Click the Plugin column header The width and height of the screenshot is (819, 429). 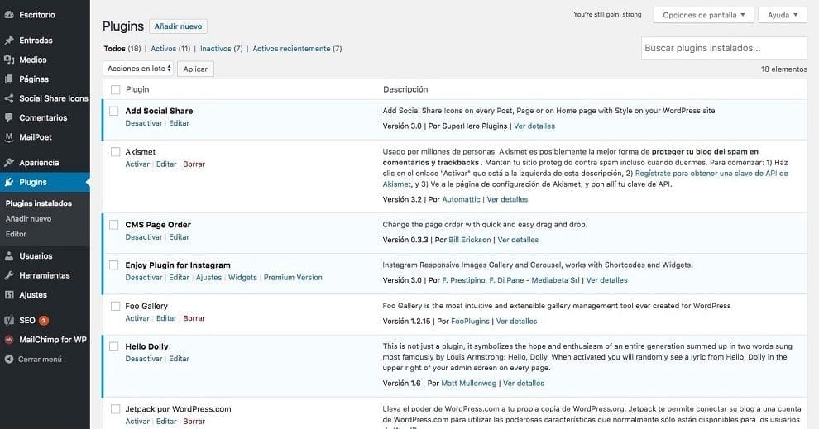tap(137, 90)
